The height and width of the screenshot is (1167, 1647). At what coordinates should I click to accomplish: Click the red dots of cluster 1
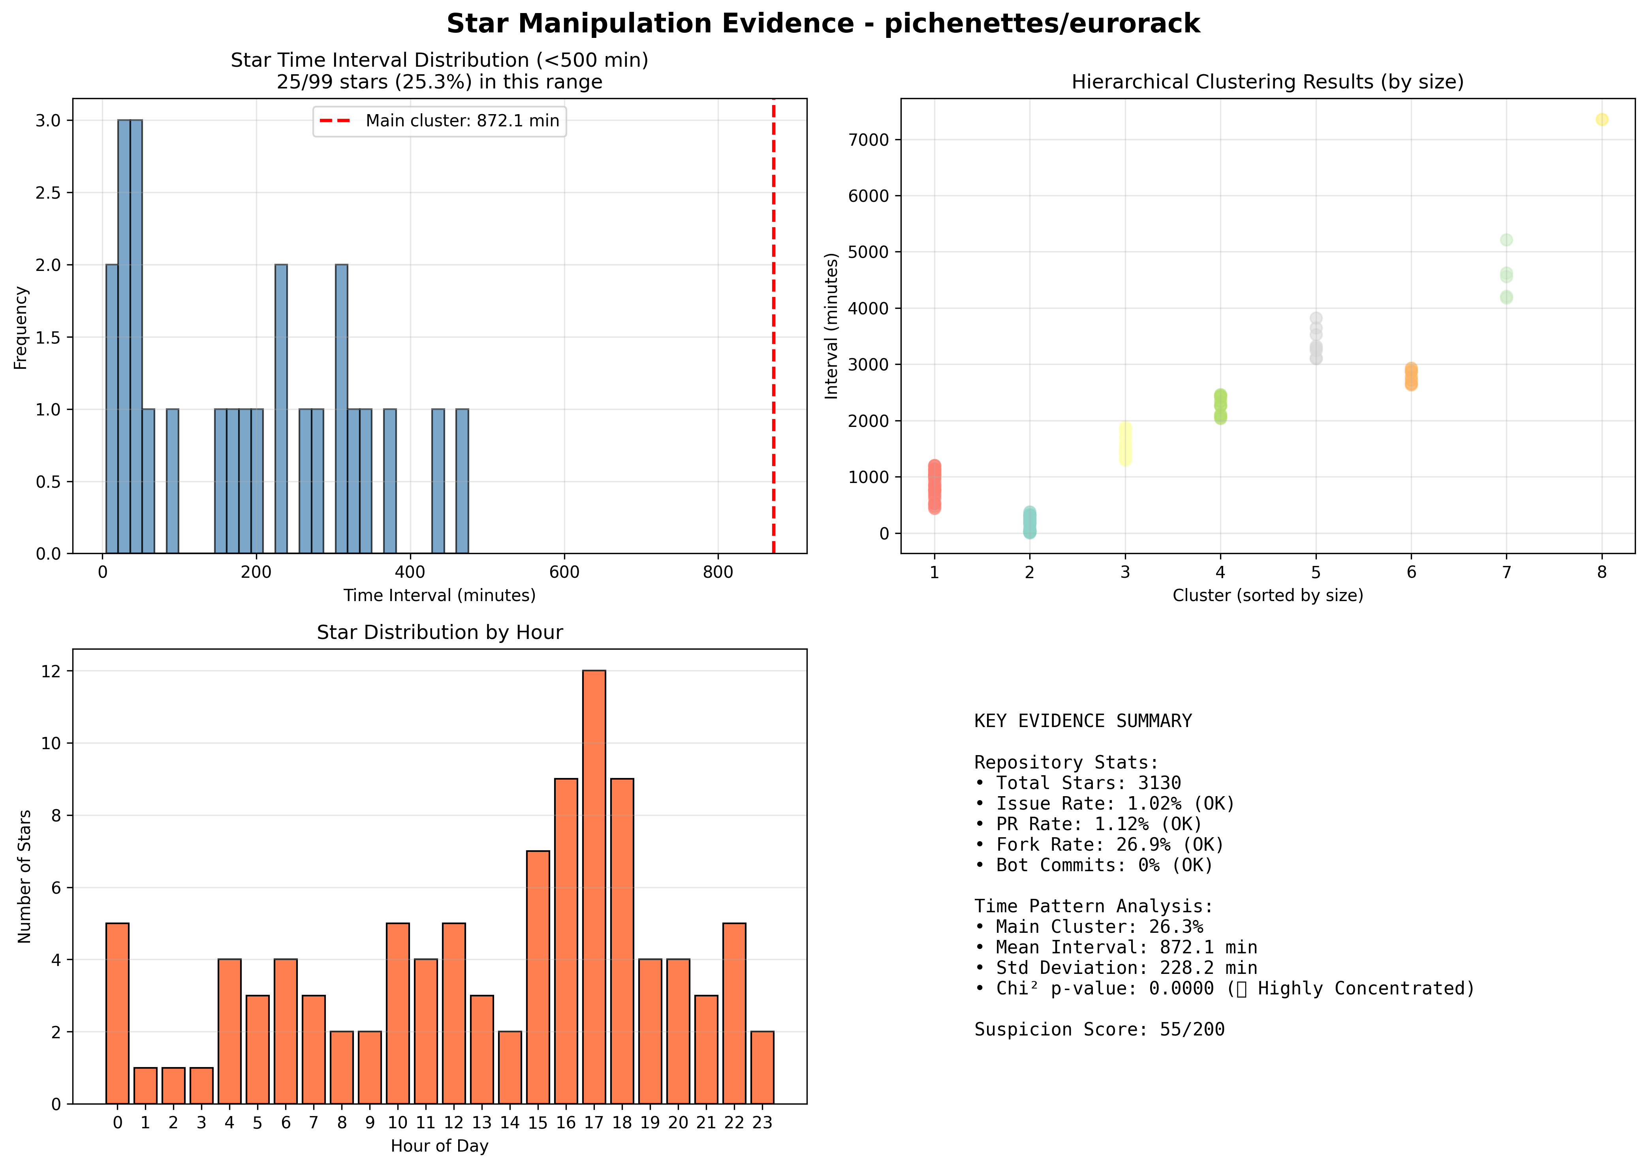[934, 487]
